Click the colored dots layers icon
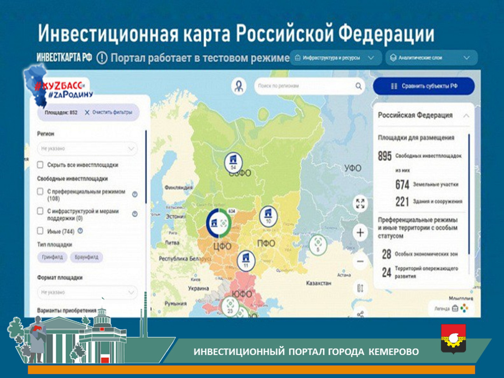This screenshot has width=504, height=378. point(464,308)
